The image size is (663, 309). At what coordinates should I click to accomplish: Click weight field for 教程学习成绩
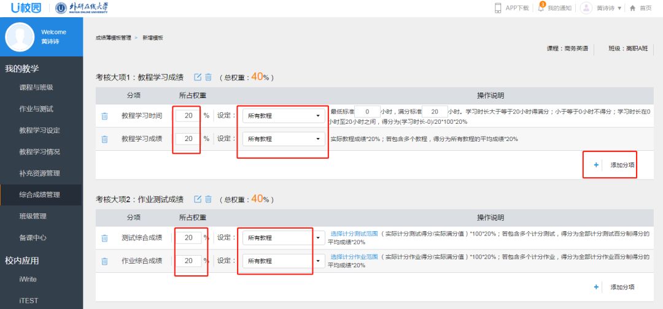pos(188,139)
